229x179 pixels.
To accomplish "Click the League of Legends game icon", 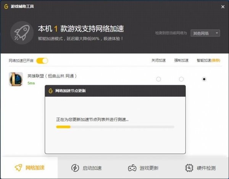I will 16,79.
